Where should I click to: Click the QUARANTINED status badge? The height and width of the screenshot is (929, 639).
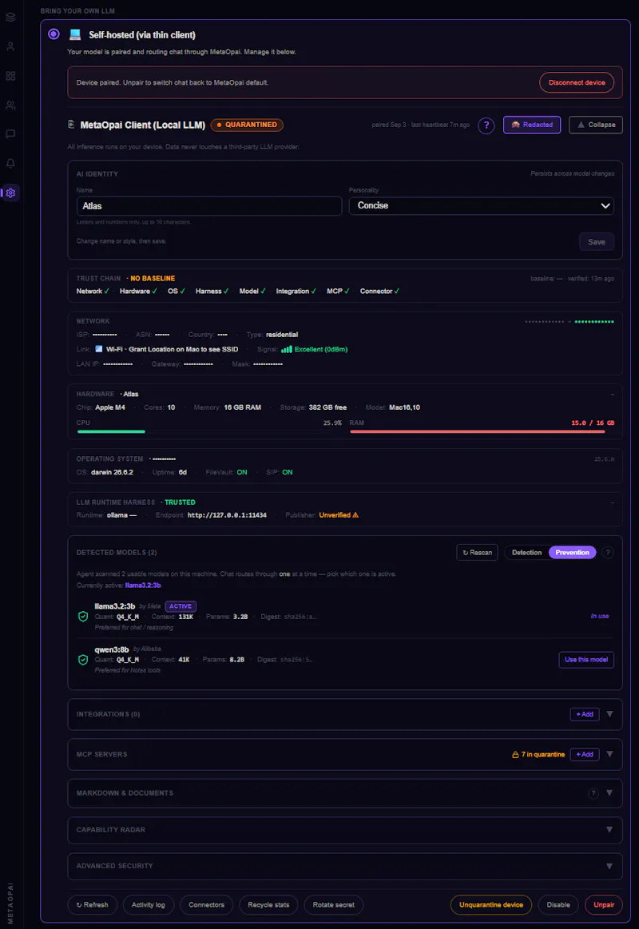[x=247, y=125]
